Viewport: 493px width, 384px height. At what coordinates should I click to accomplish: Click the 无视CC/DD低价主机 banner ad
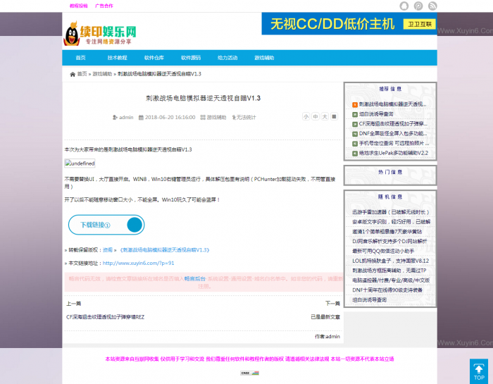(x=349, y=23)
